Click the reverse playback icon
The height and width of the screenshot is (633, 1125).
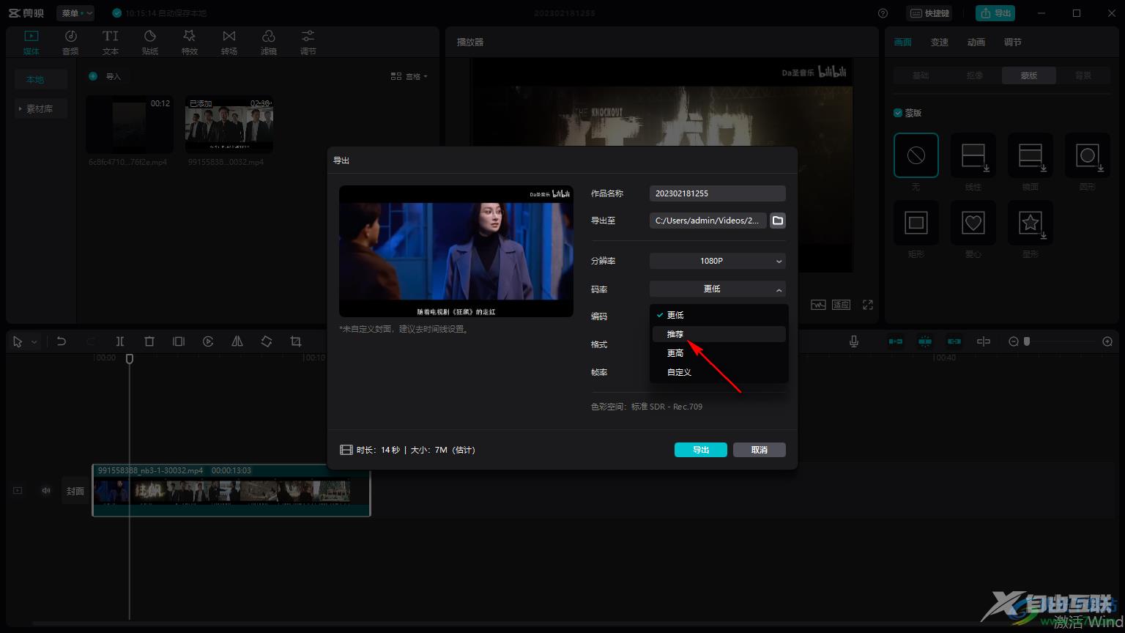(x=208, y=341)
